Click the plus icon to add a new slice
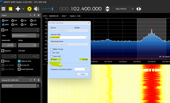Viewport: 170px width, 103px height. (x=18, y=9)
